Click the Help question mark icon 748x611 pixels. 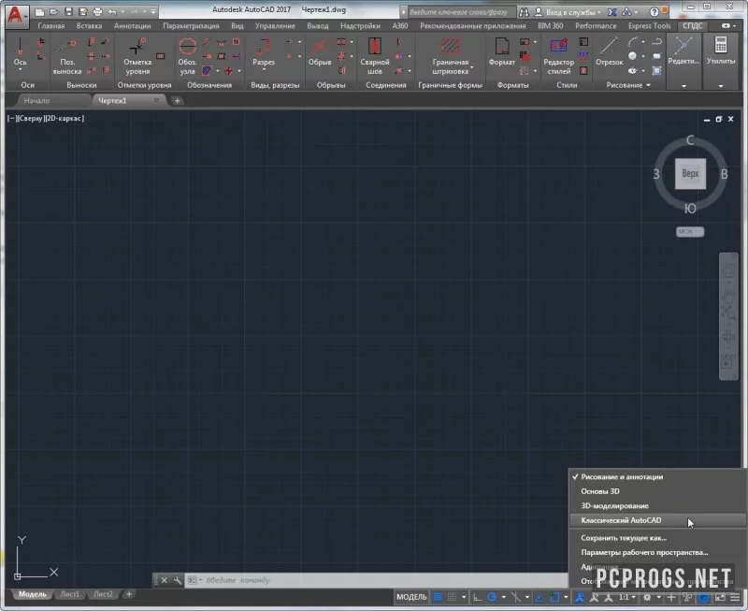[654, 12]
